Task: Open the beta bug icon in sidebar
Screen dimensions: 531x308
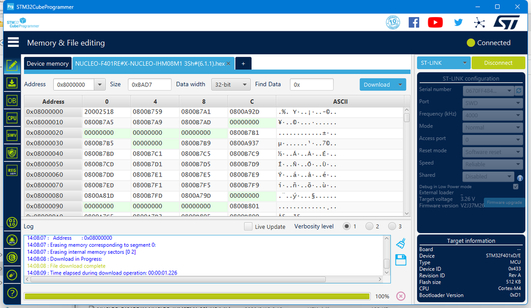Action: pyautogui.click(x=12, y=240)
